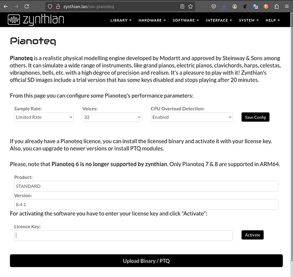Open the Firefox hamburger menu
This screenshot has height=277, width=293.
pos(287,7)
